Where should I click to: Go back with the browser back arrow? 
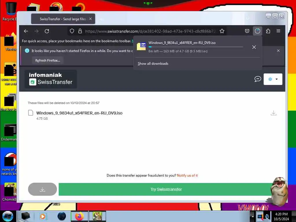point(26,31)
